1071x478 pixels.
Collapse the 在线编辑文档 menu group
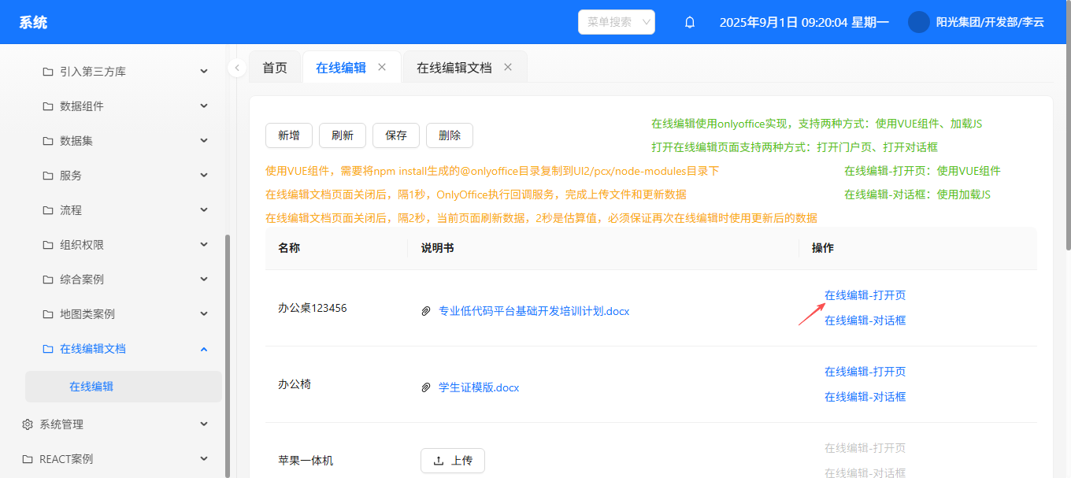203,349
